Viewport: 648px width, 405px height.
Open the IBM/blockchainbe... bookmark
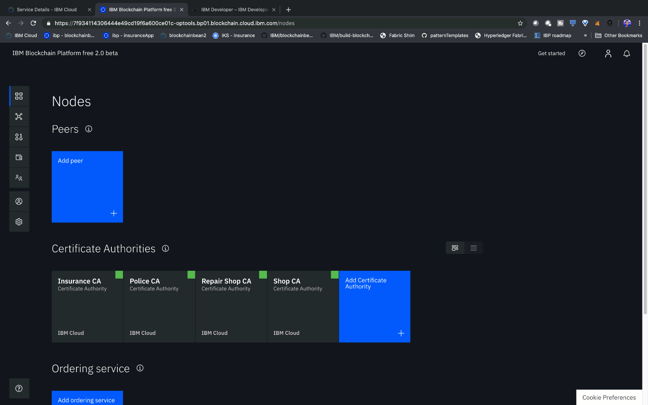(x=287, y=36)
